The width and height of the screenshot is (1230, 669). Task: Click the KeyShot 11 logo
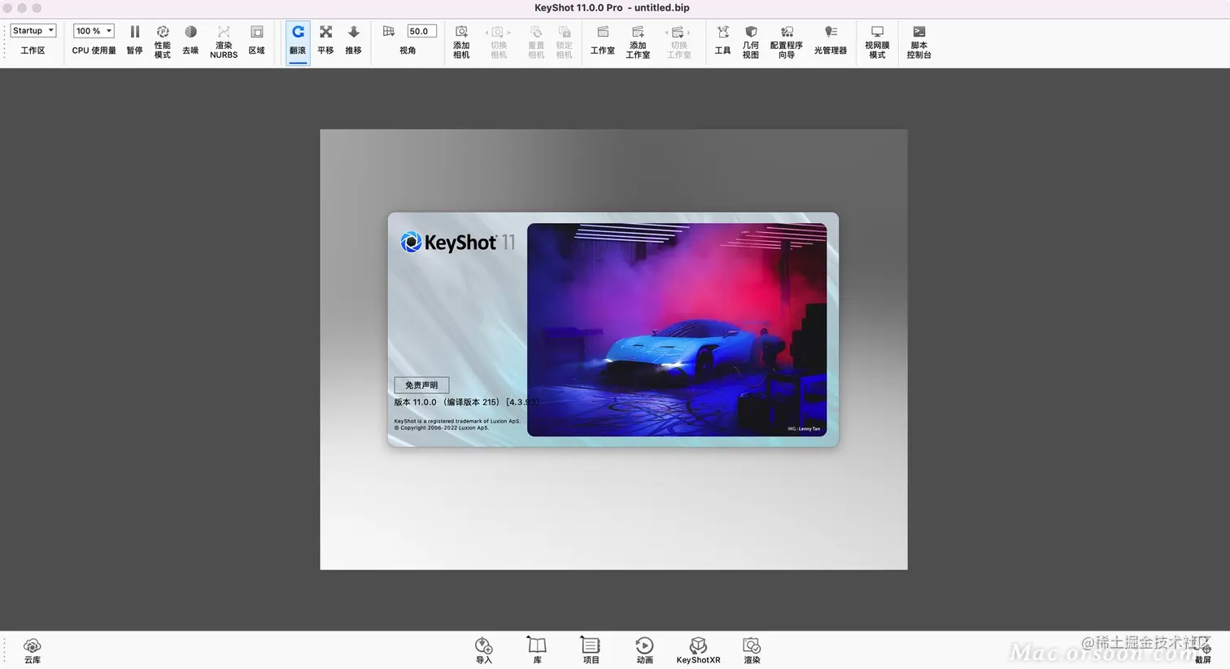(x=458, y=242)
